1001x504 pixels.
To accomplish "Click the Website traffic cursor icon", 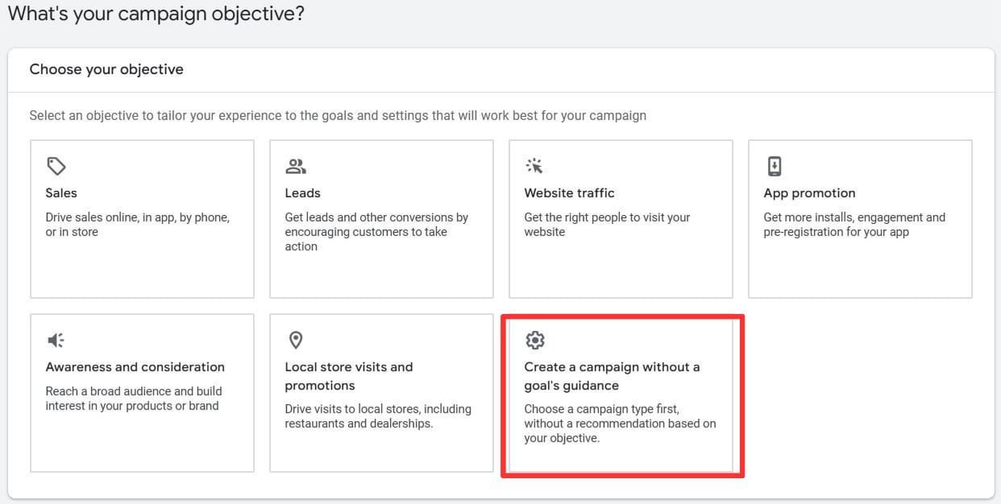I will pos(534,166).
